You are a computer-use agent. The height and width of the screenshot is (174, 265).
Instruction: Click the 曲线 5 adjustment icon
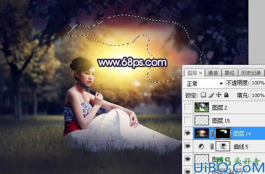pos(201,146)
